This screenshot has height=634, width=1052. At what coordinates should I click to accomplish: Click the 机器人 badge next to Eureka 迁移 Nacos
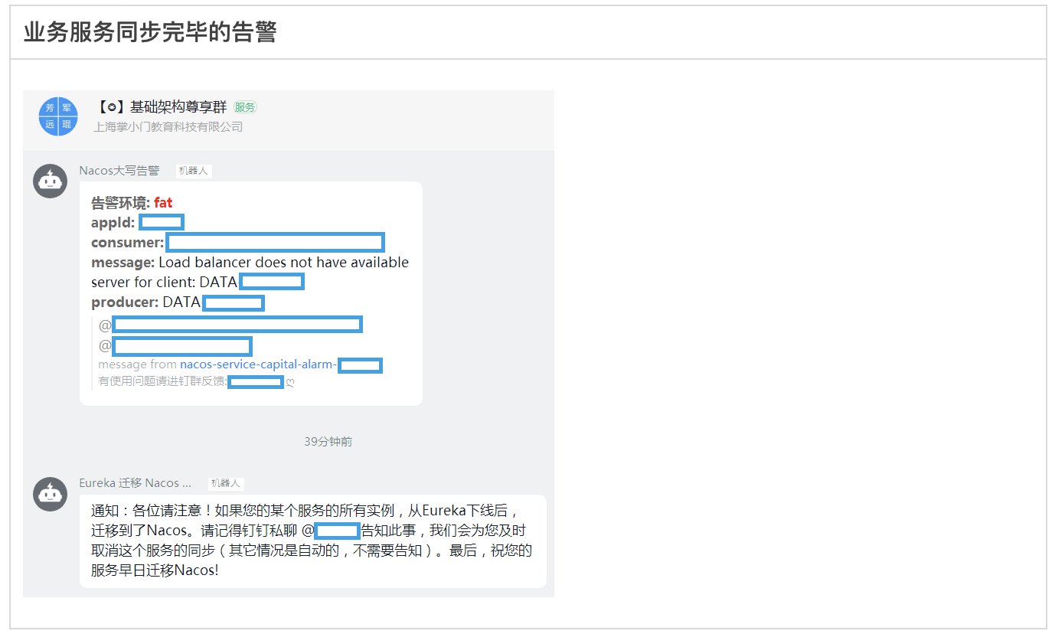tap(225, 483)
